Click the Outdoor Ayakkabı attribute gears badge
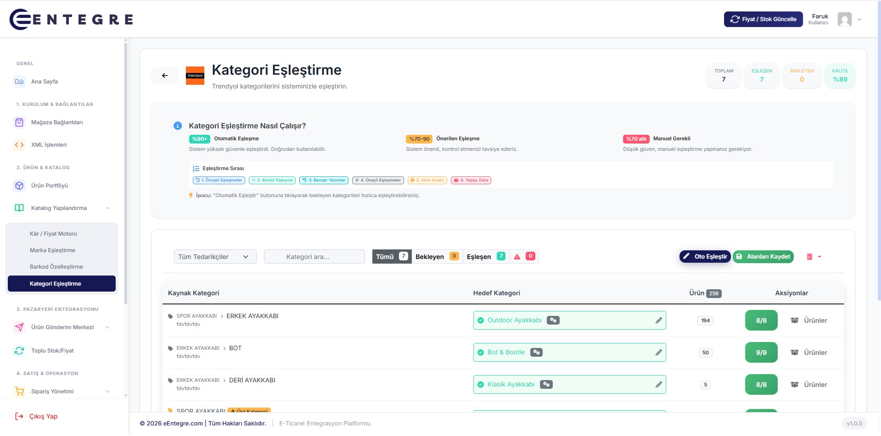 pyautogui.click(x=553, y=320)
